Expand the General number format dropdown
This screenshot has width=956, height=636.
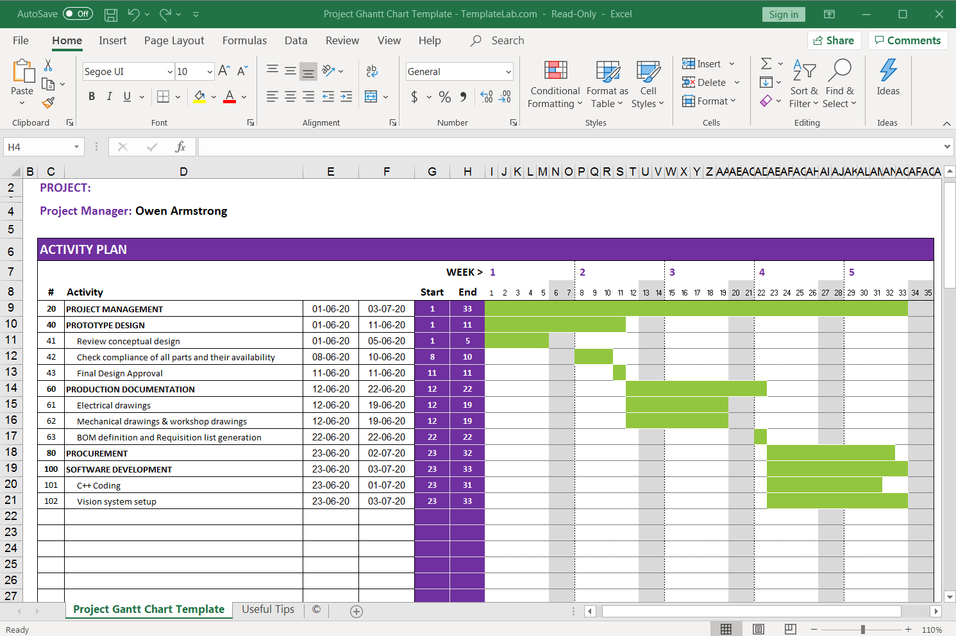coord(508,72)
